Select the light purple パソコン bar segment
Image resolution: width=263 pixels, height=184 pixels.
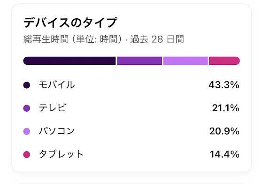(x=186, y=61)
